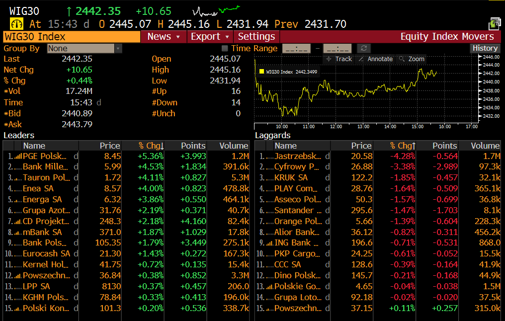
Task: Click the volume bars icon beside PGE Polsk
Action: coord(18,156)
